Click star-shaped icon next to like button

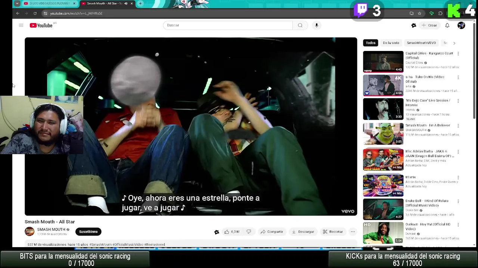tap(217, 232)
